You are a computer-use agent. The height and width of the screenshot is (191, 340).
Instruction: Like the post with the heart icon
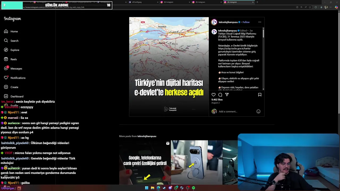pos(214,95)
